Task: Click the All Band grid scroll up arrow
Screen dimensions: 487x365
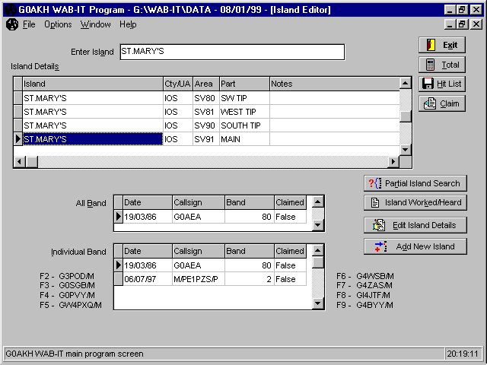Action: [x=317, y=202]
